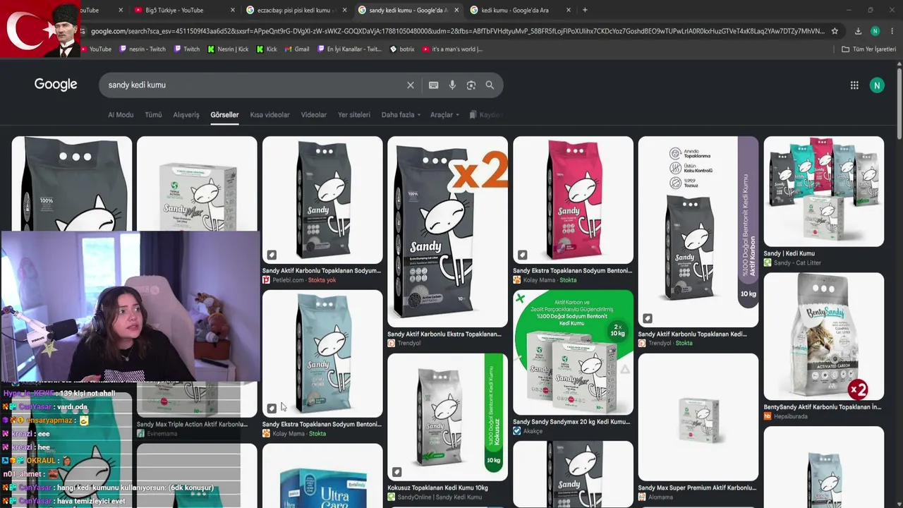
Task: Open the Nesrin | Kick bookmark
Action: pyautogui.click(x=228, y=49)
